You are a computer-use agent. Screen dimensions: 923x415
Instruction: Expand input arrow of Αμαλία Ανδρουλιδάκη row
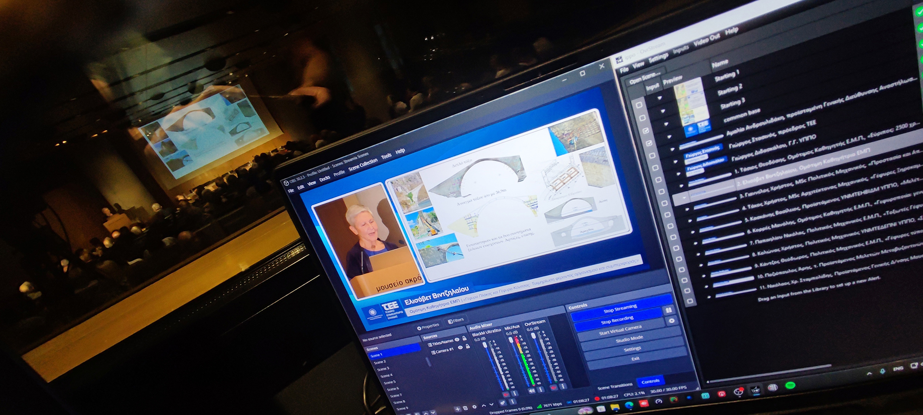coord(673,149)
